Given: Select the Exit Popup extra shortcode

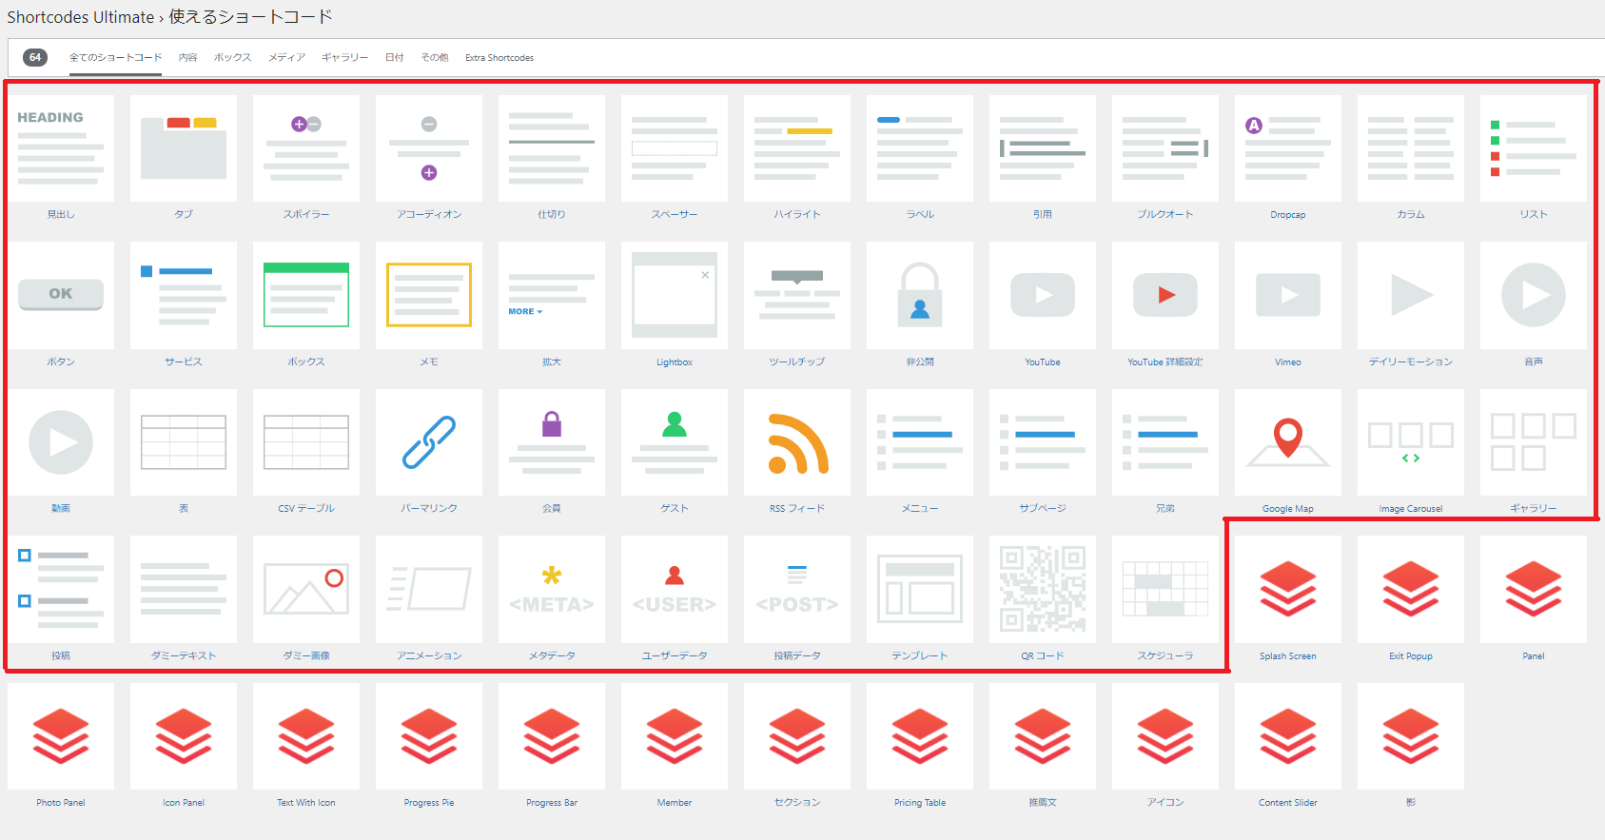Looking at the screenshot, I should (x=1411, y=589).
